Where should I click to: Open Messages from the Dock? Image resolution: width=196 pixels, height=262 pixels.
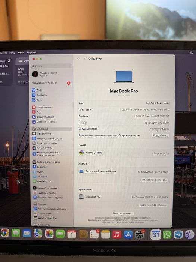coord(16,233)
